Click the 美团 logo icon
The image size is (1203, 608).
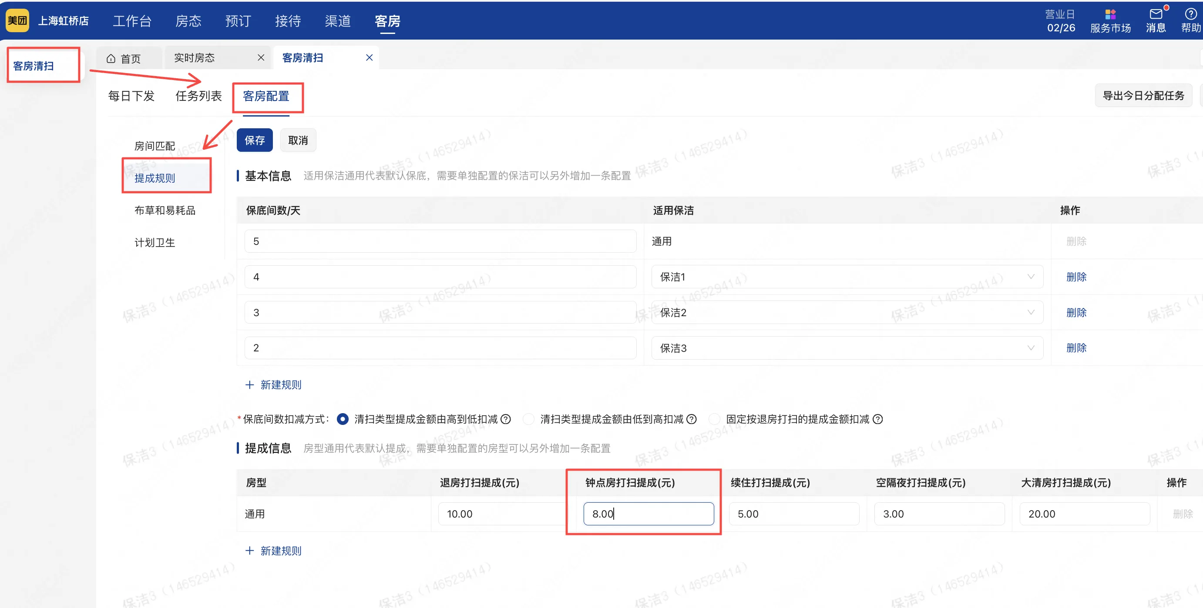tap(17, 20)
